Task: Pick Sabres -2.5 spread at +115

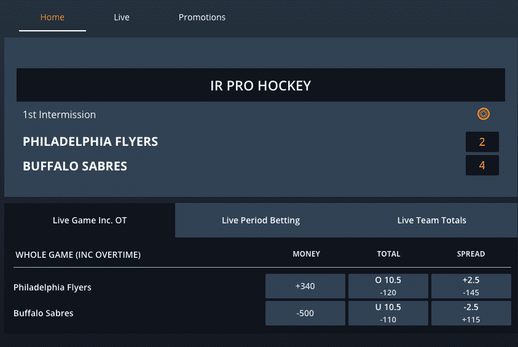Action: pos(471,313)
